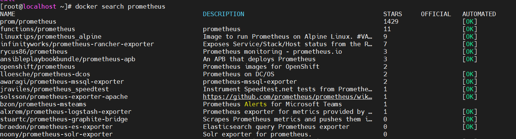The width and height of the screenshot is (516, 139).
Task: Click the [OK] marker for braedon/prometheus-es-exporter
Action: tap(470, 127)
